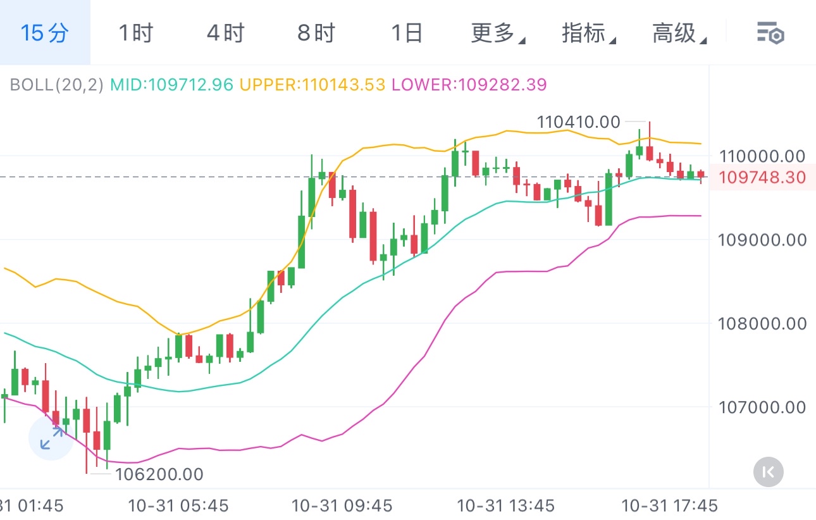Click the current price tag 109748.30

[762, 177]
